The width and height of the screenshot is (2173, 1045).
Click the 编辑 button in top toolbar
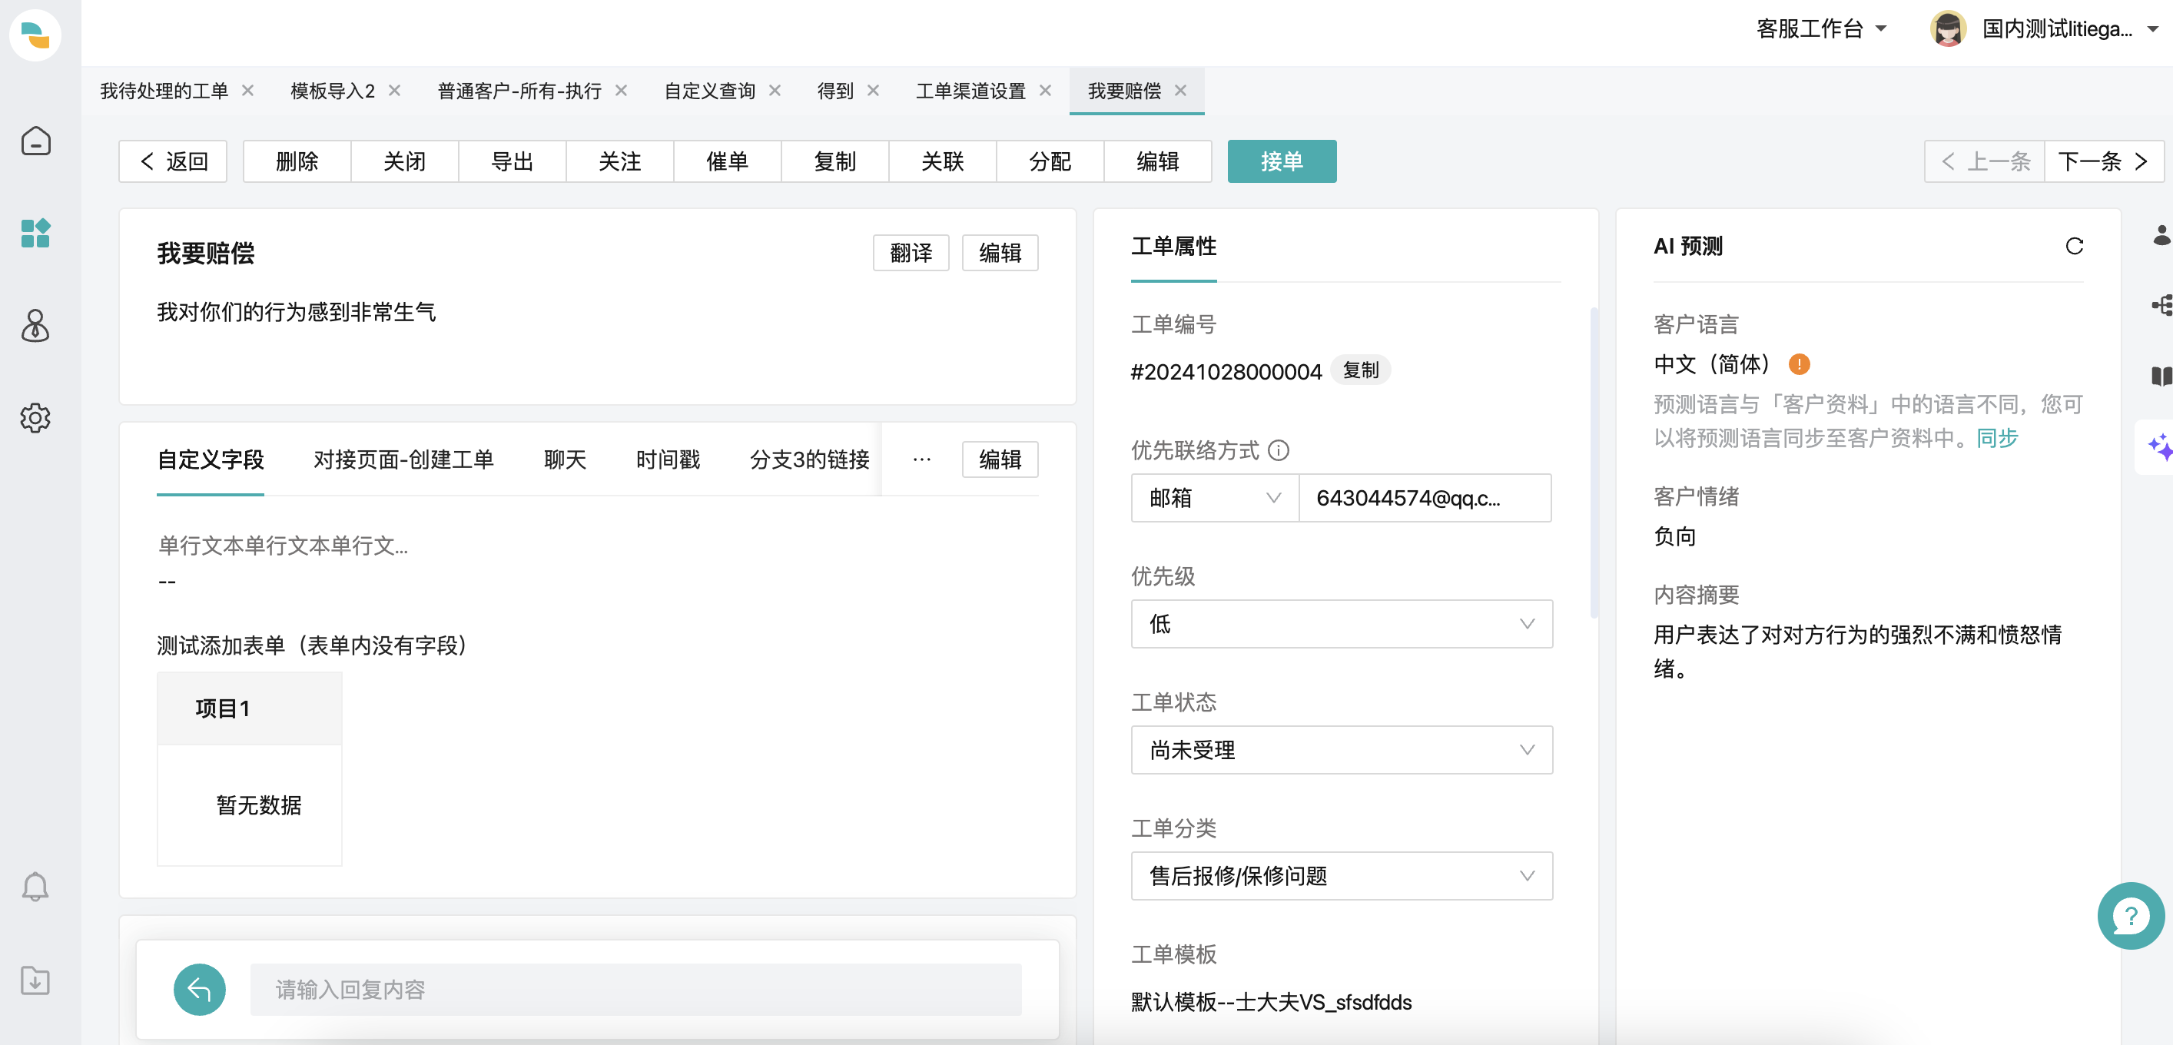[1157, 161]
